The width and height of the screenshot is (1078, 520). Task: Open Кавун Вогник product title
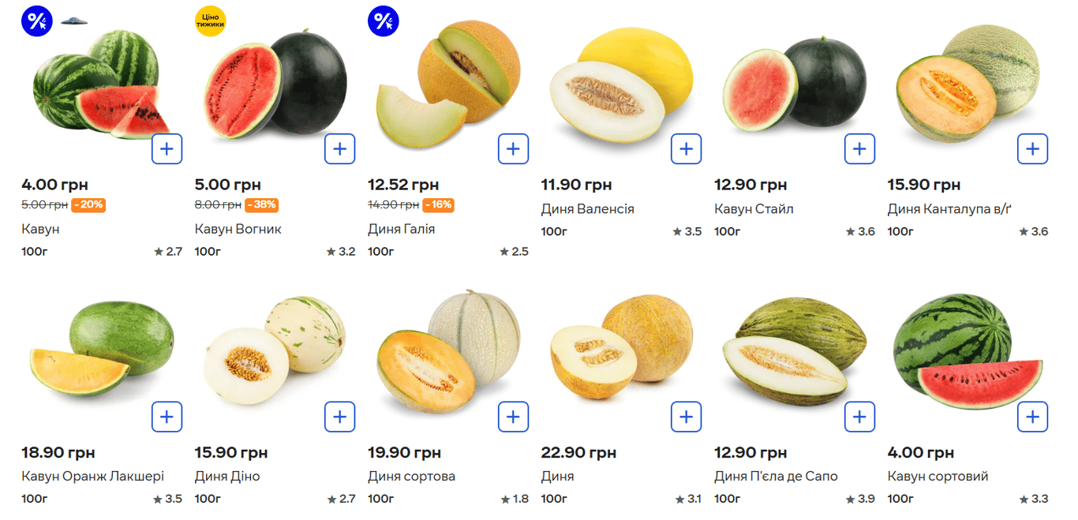pos(238,229)
